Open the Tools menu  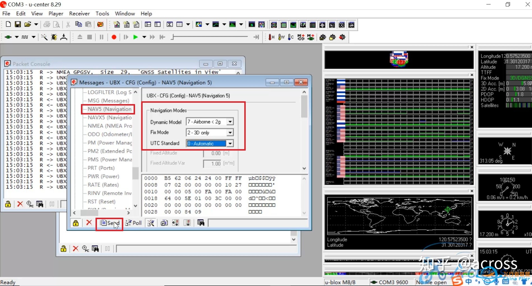102,13
